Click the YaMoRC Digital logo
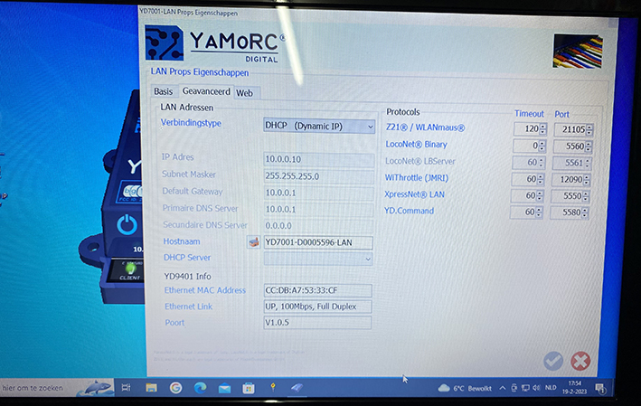The height and width of the screenshot is (406, 641). (x=215, y=44)
